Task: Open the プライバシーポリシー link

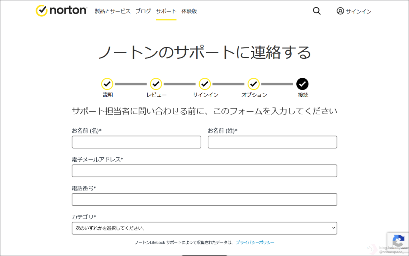Action: pyautogui.click(x=255, y=242)
